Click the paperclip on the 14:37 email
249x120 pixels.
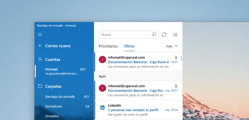[x=176, y=57]
